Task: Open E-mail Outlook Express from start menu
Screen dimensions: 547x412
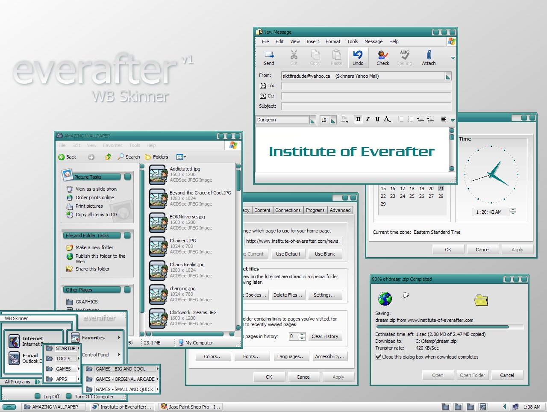Action: 26,358
